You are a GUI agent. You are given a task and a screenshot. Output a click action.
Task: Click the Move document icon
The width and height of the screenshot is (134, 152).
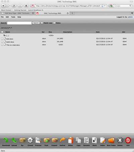tap(94, 140)
